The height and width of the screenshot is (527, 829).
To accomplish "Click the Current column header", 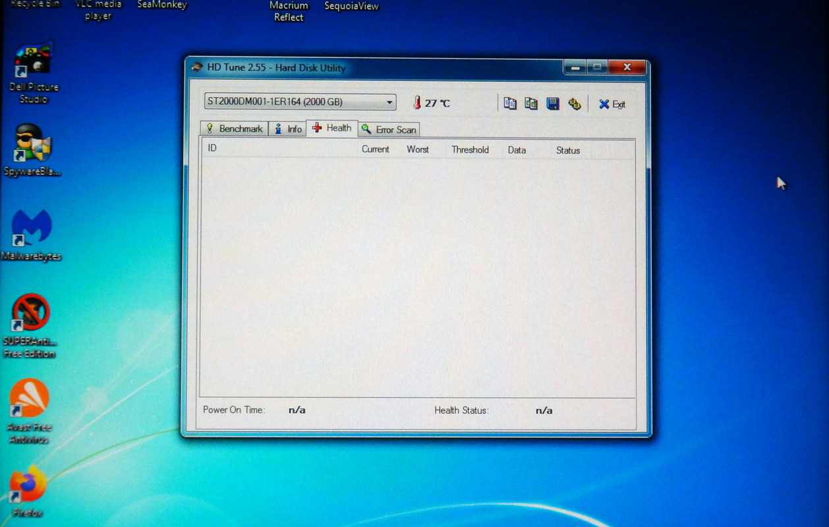I will click(375, 150).
